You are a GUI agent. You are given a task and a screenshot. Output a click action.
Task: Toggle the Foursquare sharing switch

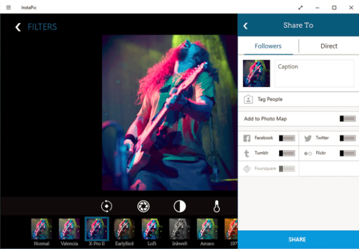pos(287,169)
